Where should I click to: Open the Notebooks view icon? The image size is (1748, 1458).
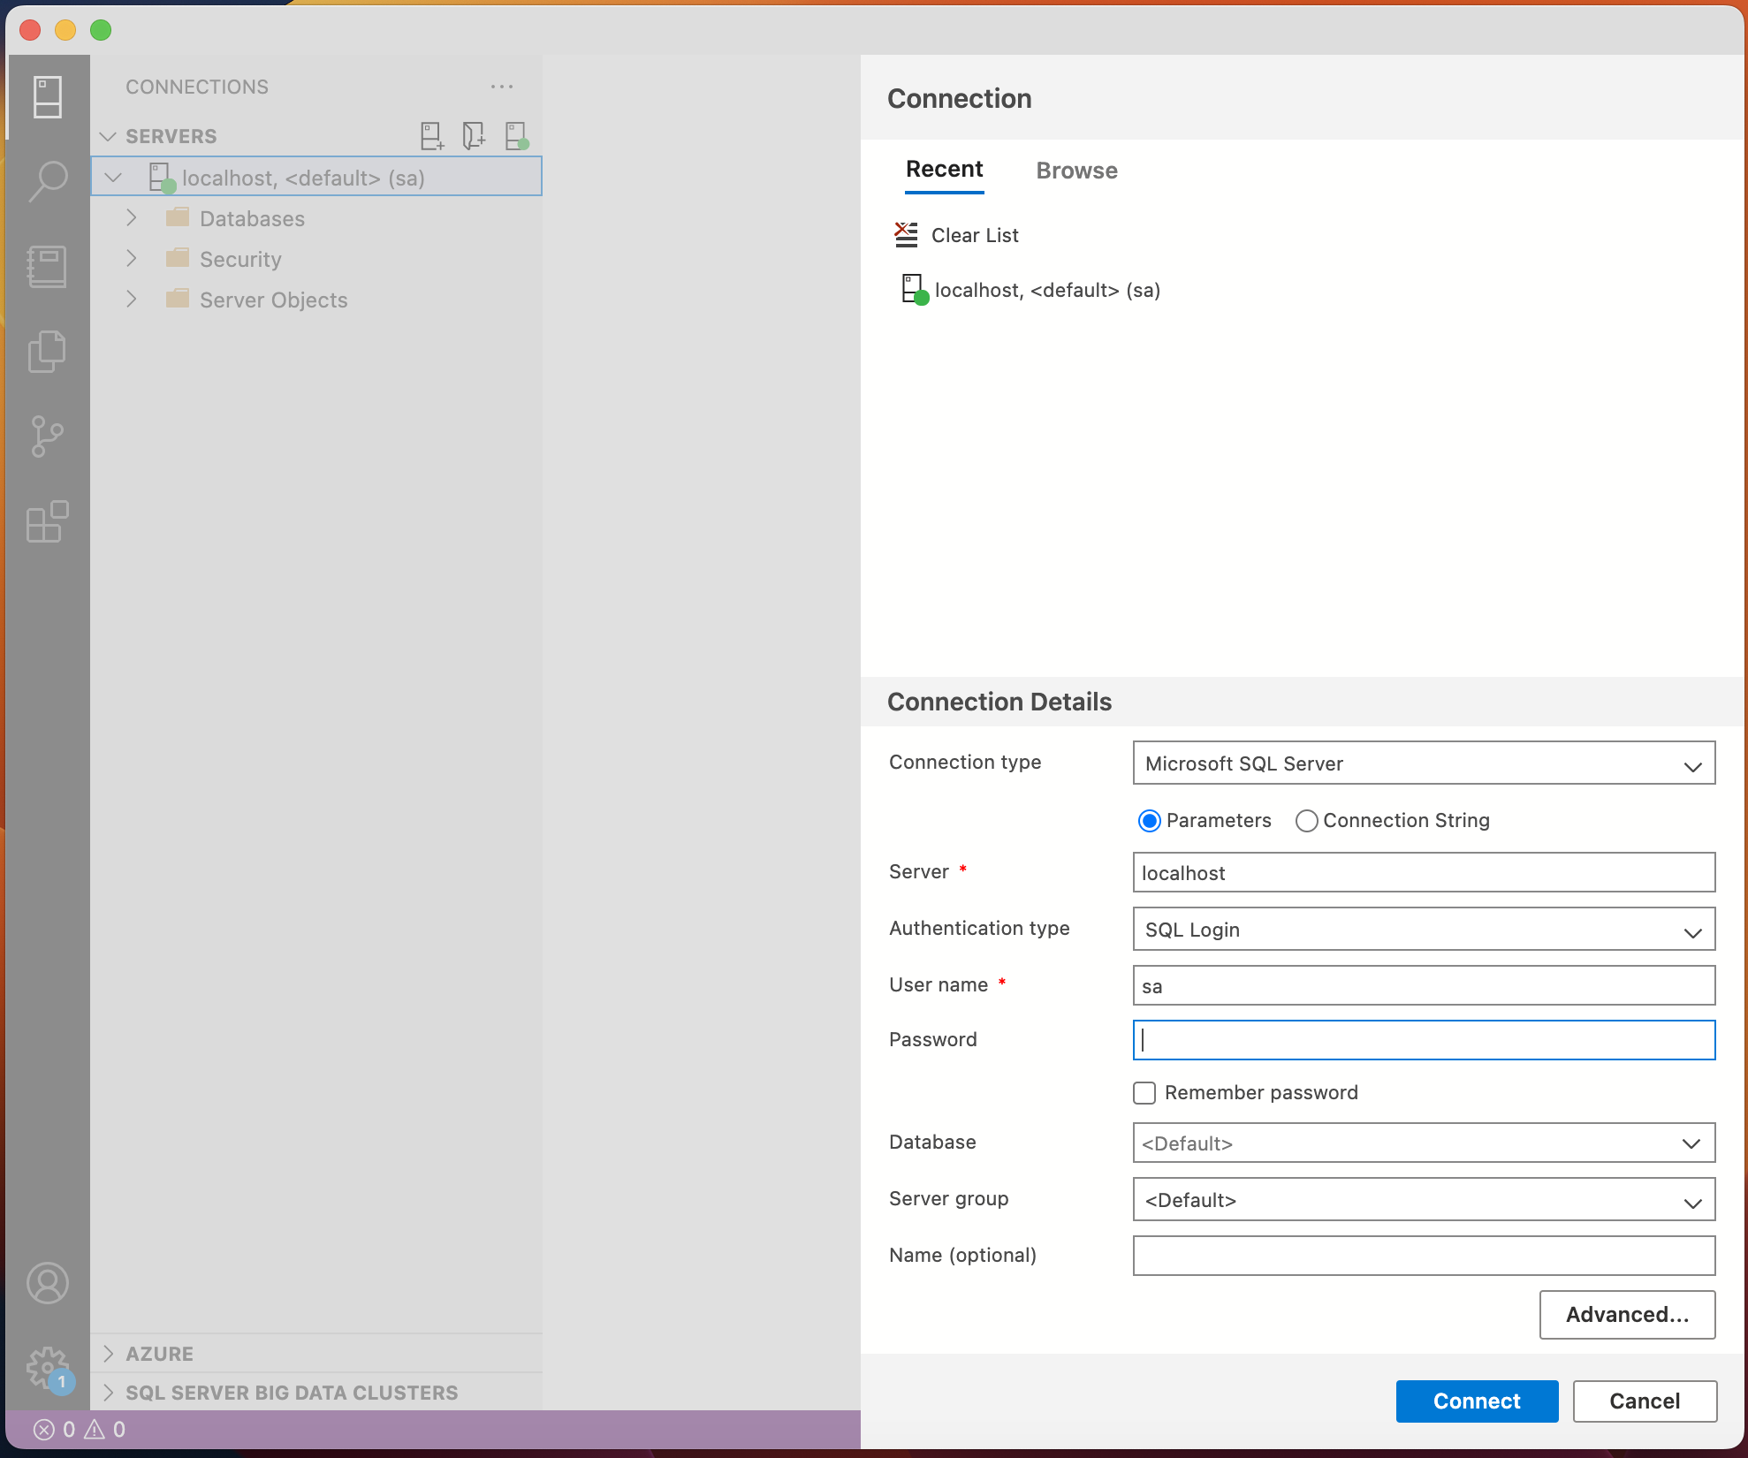tap(48, 267)
